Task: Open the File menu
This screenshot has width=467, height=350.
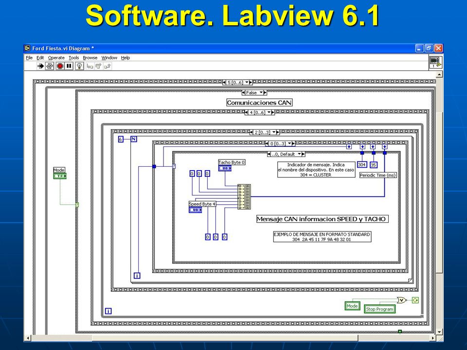Action: coord(29,58)
